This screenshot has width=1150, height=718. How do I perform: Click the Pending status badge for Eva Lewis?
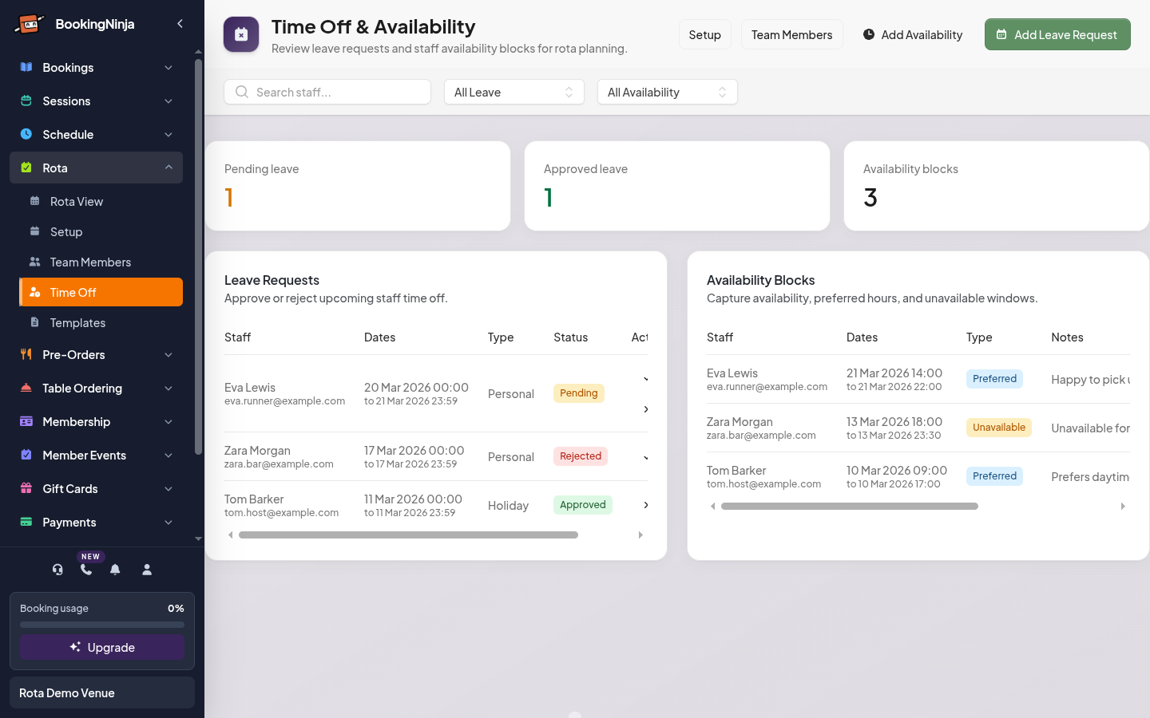[579, 393]
